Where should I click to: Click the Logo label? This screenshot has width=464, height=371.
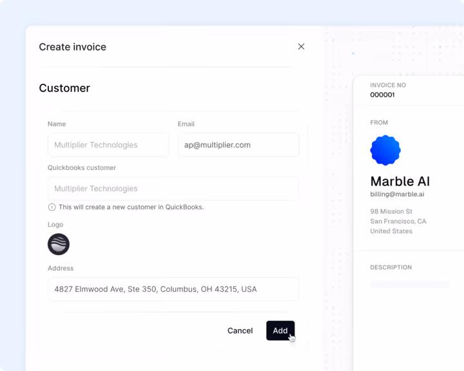coord(55,225)
